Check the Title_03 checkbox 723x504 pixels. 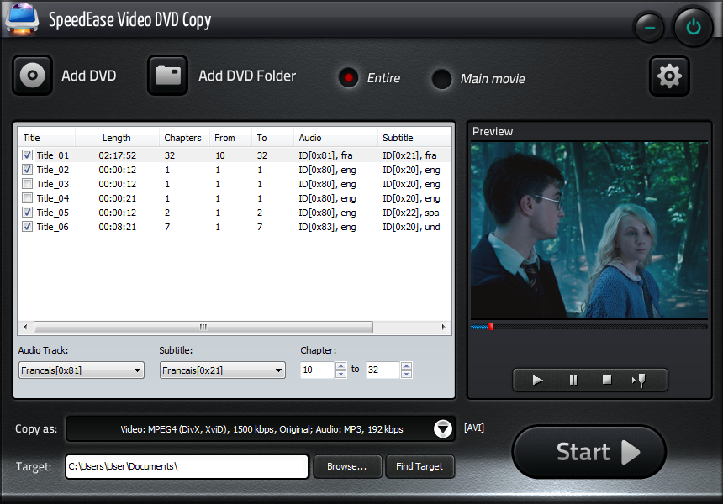click(28, 184)
